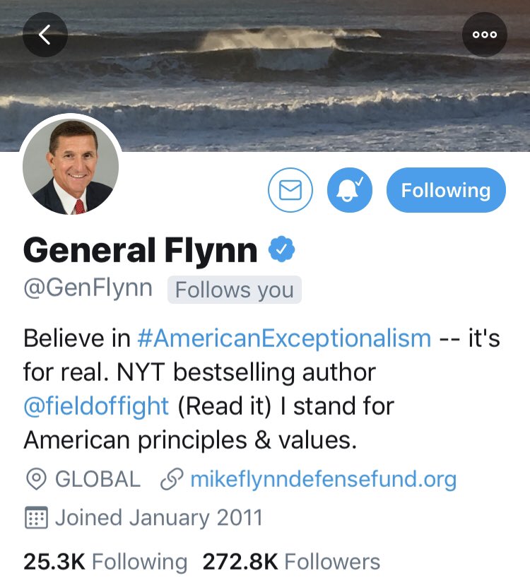
Task: Open the 272.8K Followers list
Action: 291,562
